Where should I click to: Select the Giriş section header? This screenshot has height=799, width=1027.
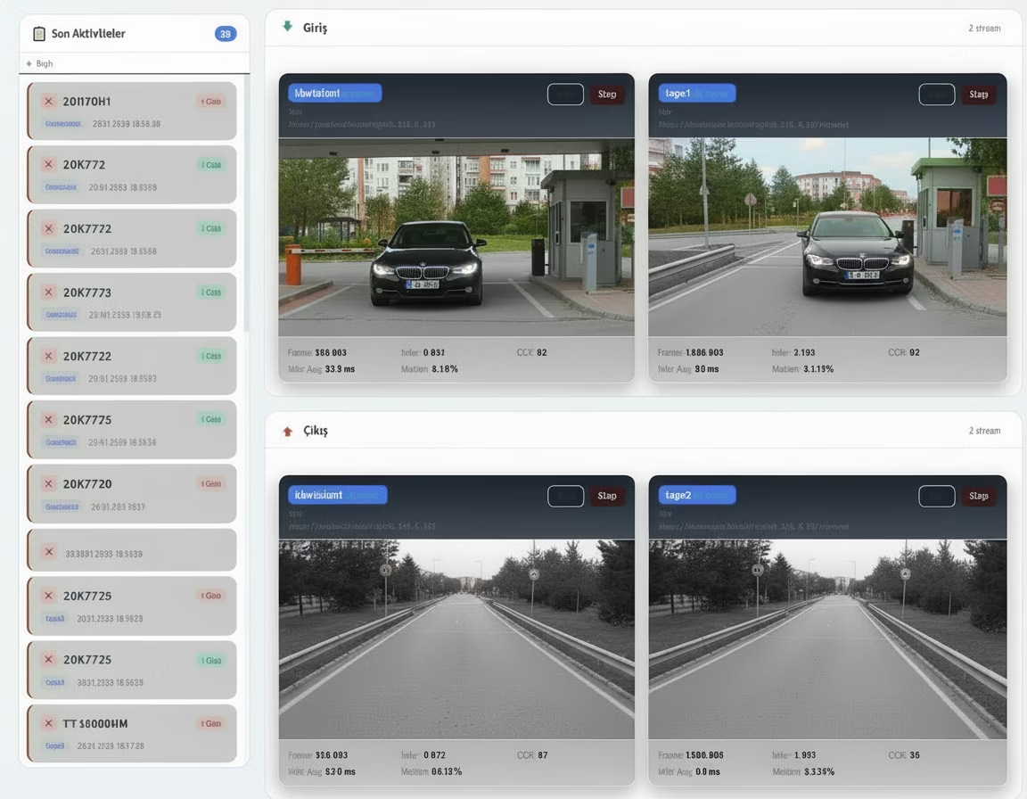tap(311, 27)
